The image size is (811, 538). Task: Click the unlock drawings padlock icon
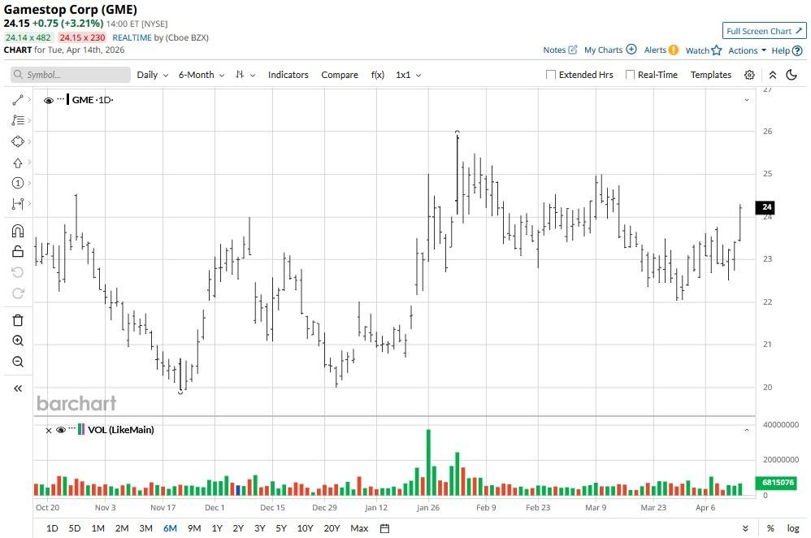point(17,251)
